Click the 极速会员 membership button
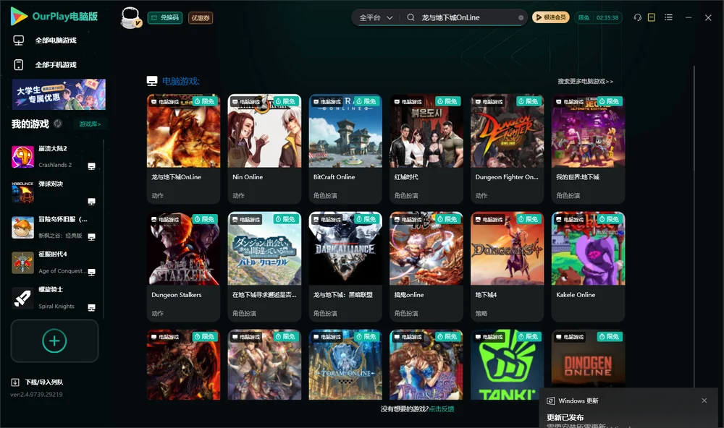The width and height of the screenshot is (724, 428). [551, 17]
